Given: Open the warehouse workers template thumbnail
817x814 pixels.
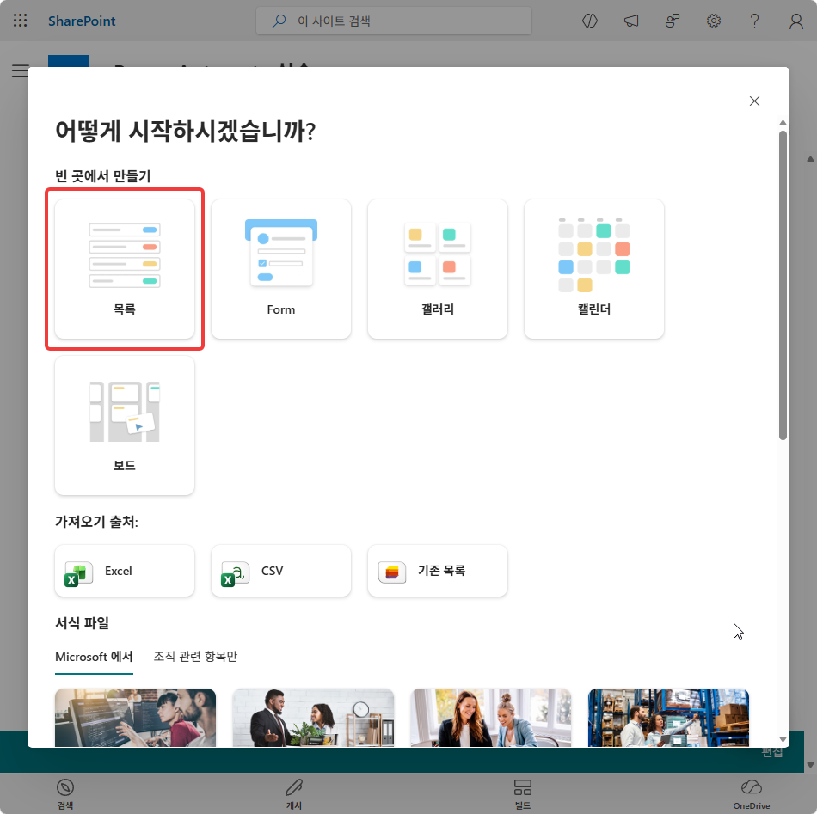Looking at the screenshot, I should 668,718.
